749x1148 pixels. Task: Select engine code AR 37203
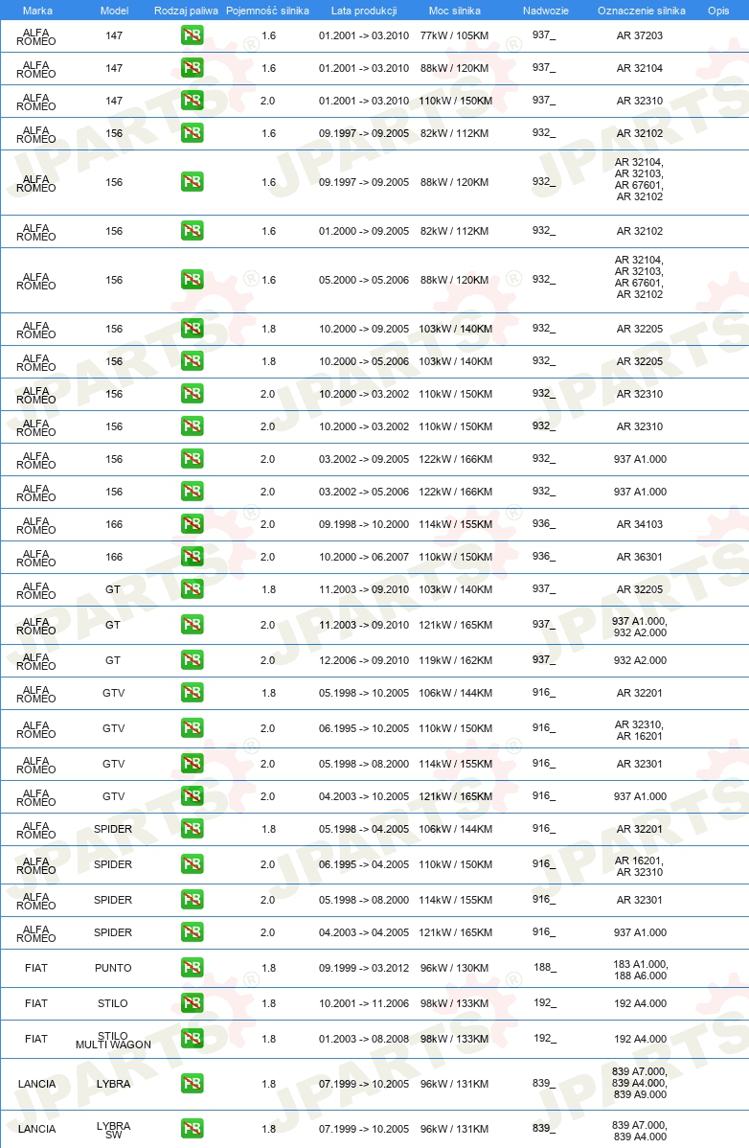[639, 35]
